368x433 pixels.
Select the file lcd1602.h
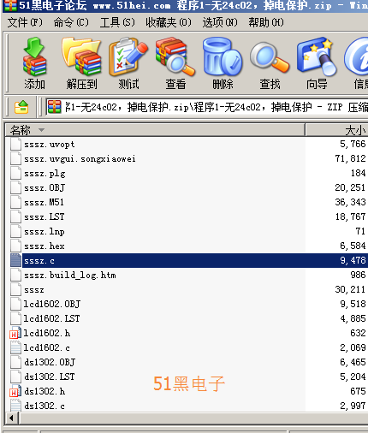(47, 333)
